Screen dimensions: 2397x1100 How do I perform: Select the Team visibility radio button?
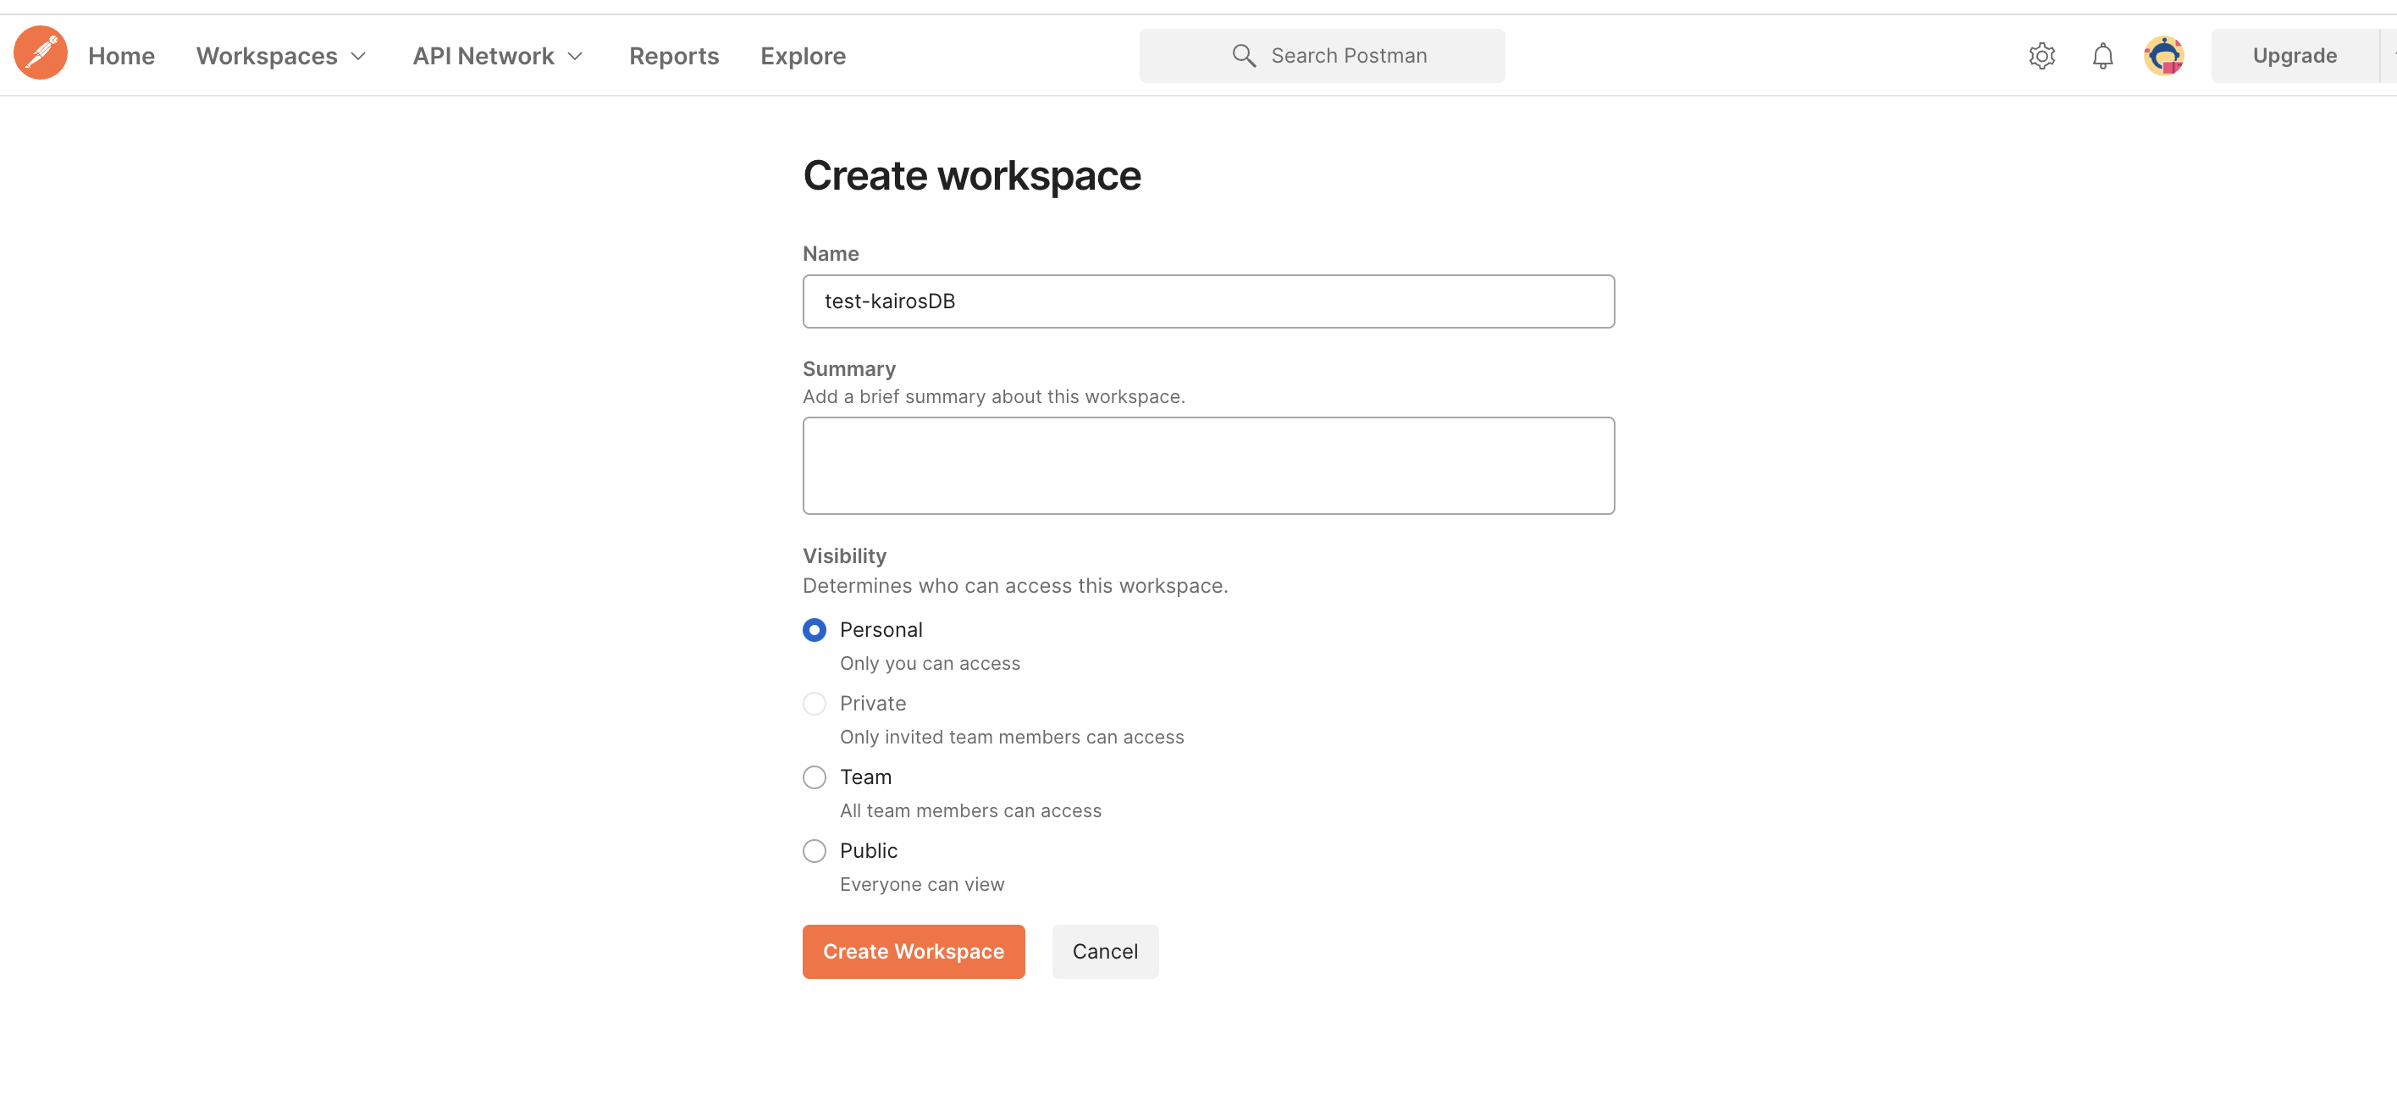coord(815,776)
